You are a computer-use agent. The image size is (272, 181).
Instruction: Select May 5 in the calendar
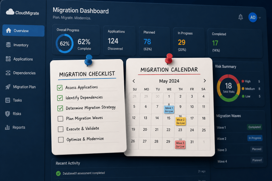coord(134,106)
